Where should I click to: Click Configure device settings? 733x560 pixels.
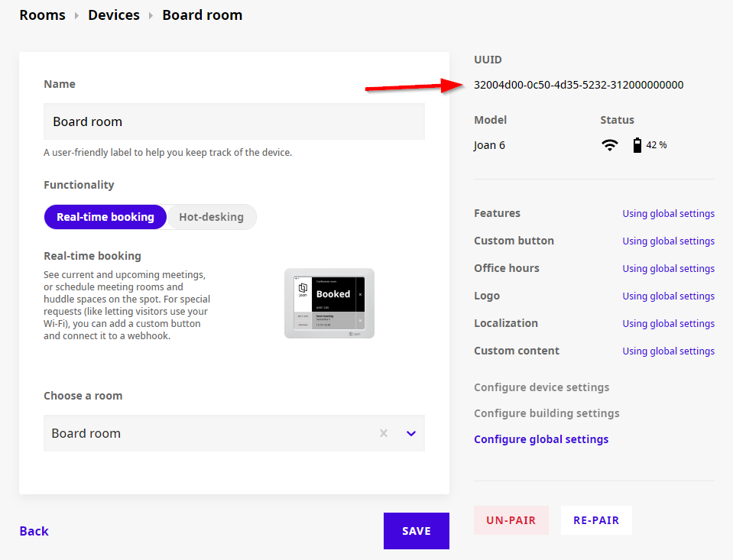pyautogui.click(x=542, y=387)
